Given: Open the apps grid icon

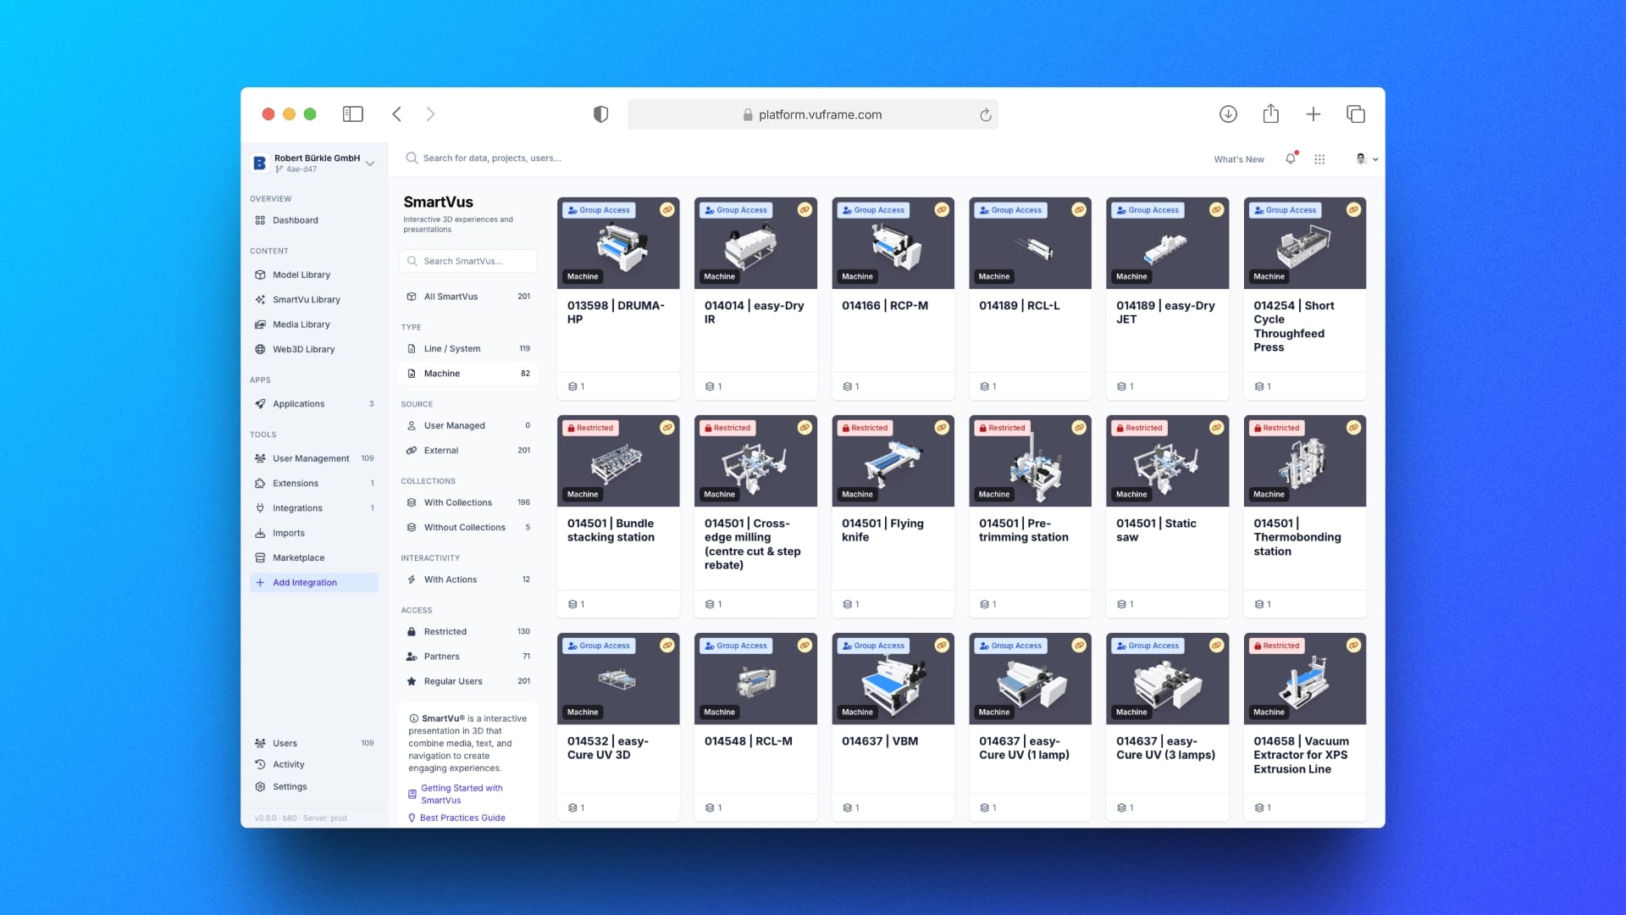Looking at the screenshot, I should (1319, 158).
